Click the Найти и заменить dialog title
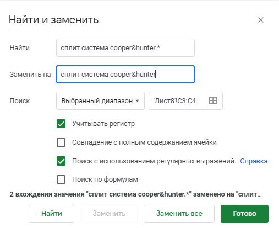Screen dimensions: 279x228 click(x=53, y=19)
